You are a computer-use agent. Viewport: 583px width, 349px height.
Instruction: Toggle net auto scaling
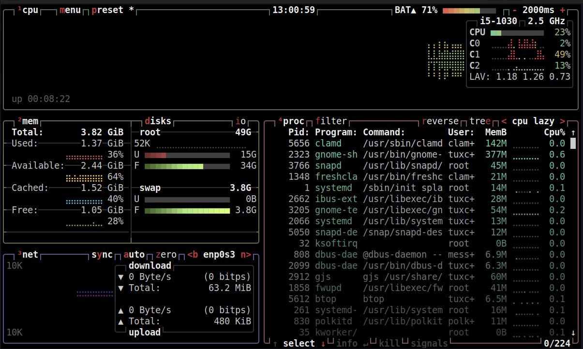pyautogui.click(x=134, y=255)
